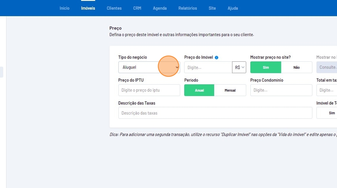Open Agenda from the navigation bar
337x188 pixels.
(x=159, y=8)
